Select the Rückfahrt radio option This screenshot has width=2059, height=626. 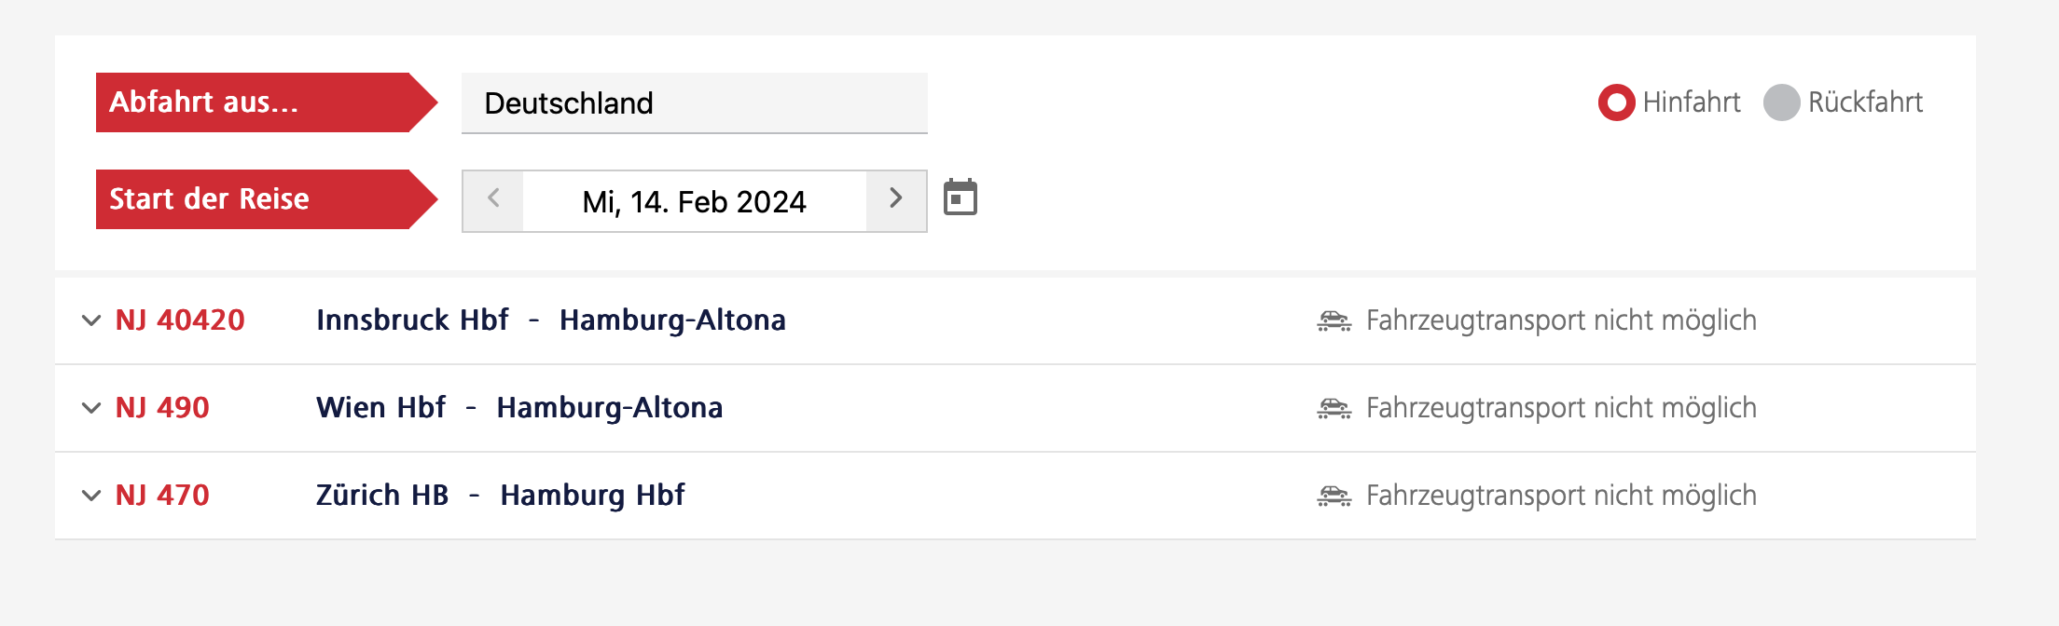click(1781, 102)
